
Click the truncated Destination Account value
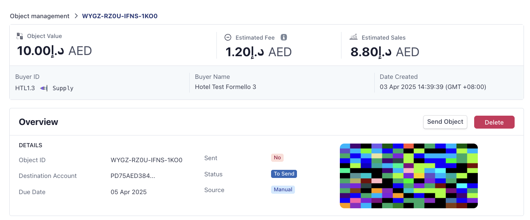(x=133, y=176)
